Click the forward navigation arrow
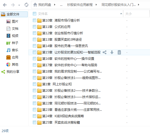 coord(13,5)
